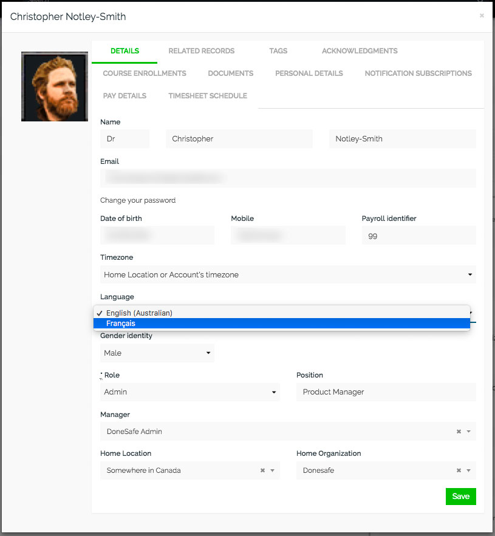Viewport: 495px width, 536px height.
Task: View the Timesheet Schedule tab
Action: [208, 96]
